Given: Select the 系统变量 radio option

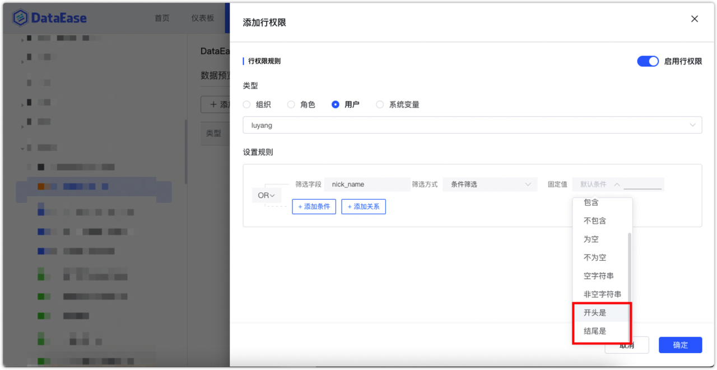Looking at the screenshot, I should pyautogui.click(x=398, y=105).
